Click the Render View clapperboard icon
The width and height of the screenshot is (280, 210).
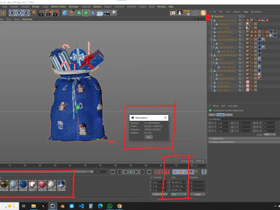point(41,13)
